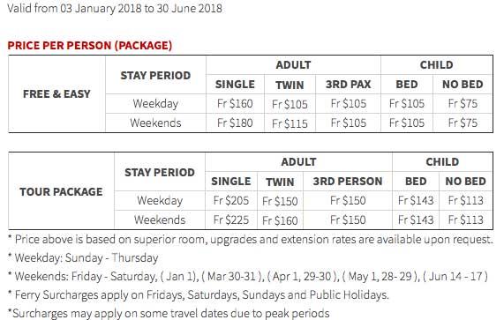The width and height of the screenshot is (504, 320).
Task: Select Free & Easy weekday single price Fr $160
Action: (235, 104)
